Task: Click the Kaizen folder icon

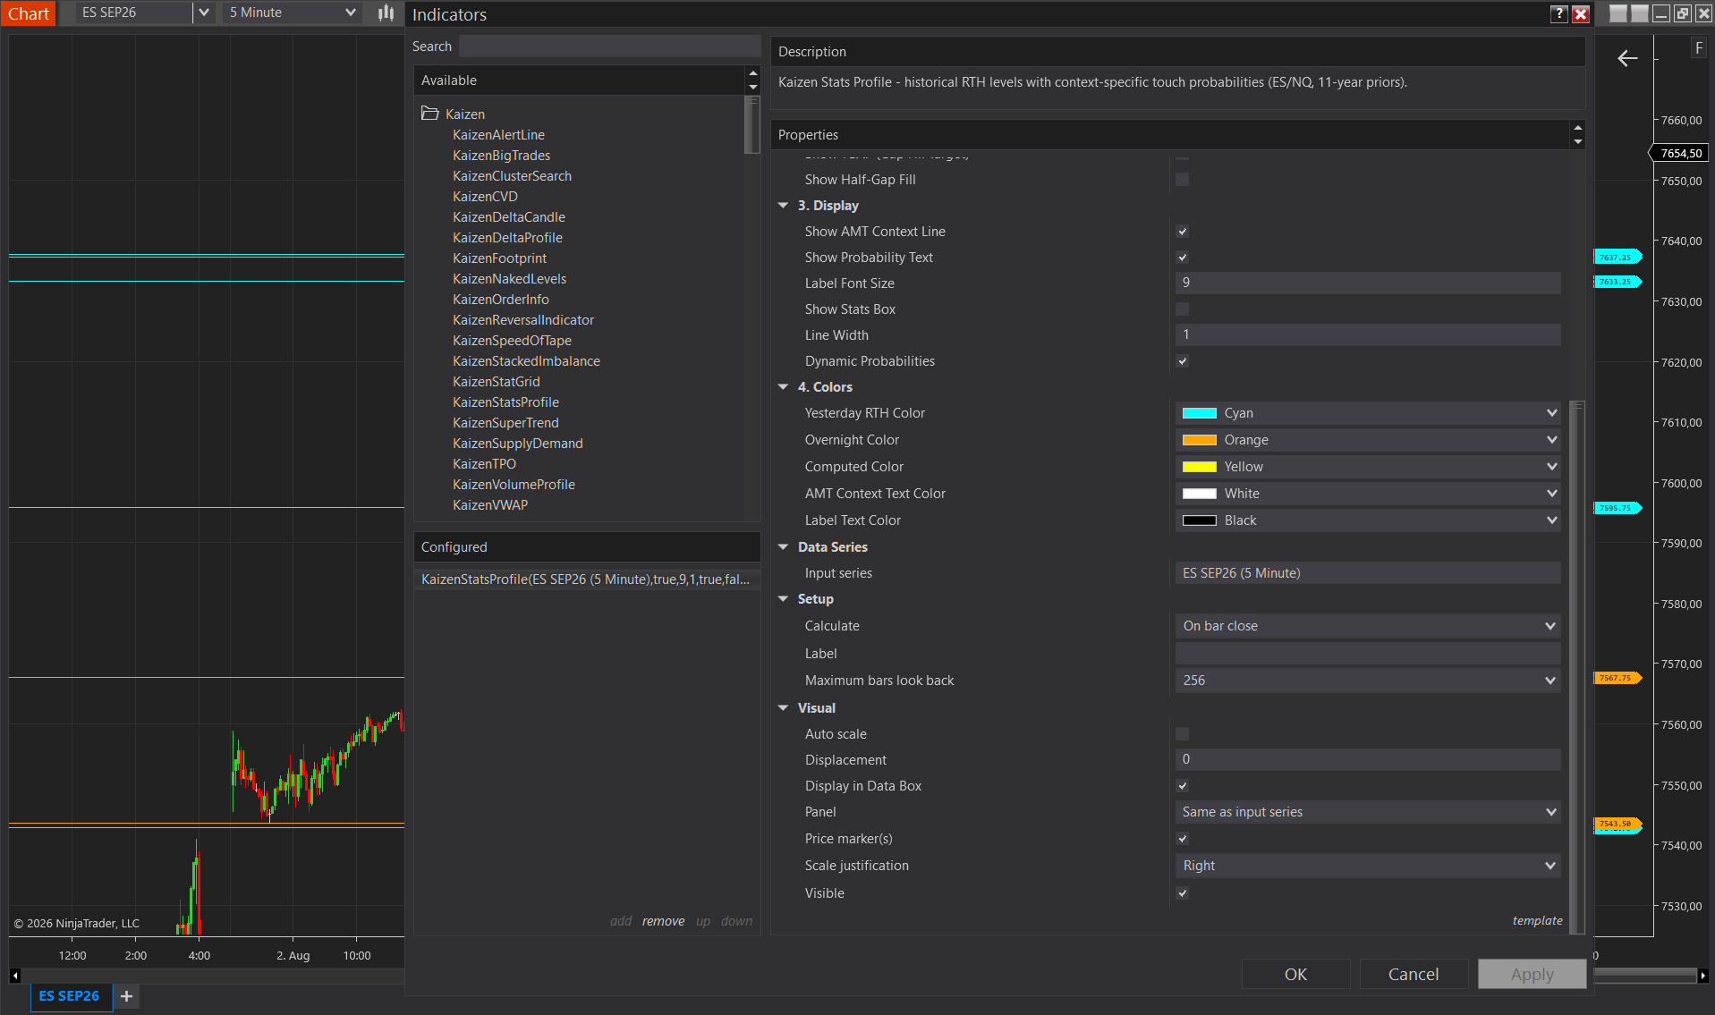Action: [x=430, y=114]
